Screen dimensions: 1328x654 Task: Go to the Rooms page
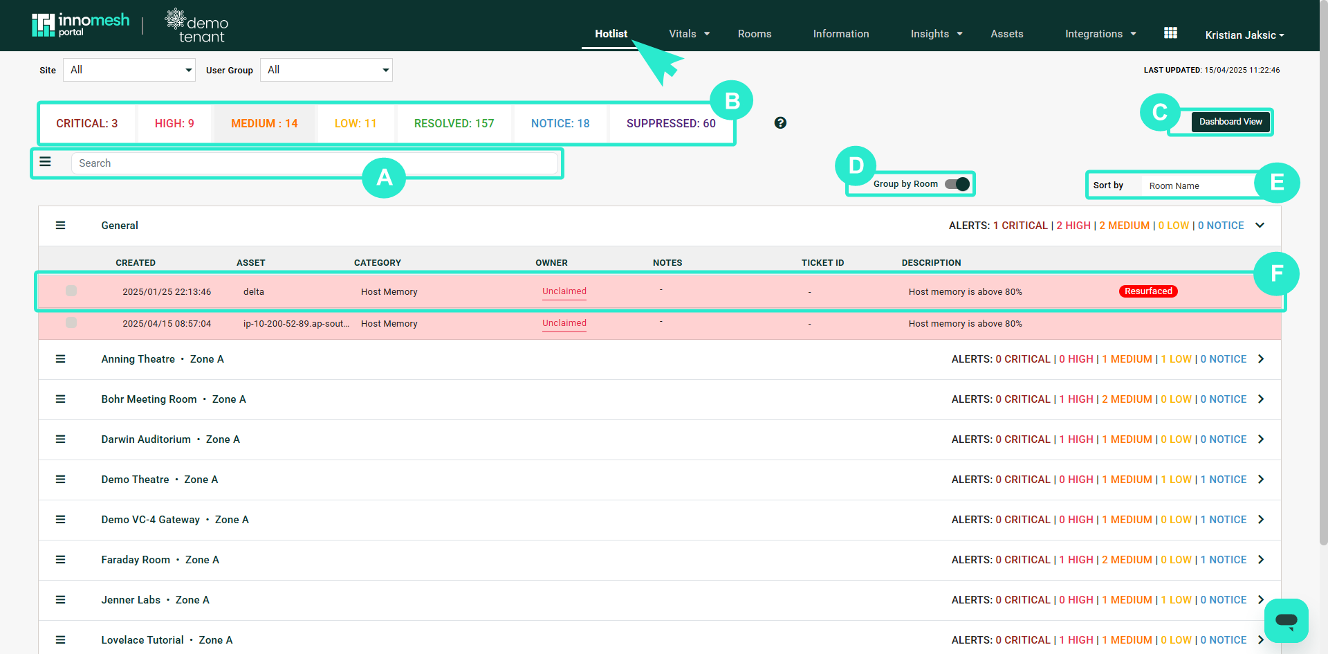[755, 33]
